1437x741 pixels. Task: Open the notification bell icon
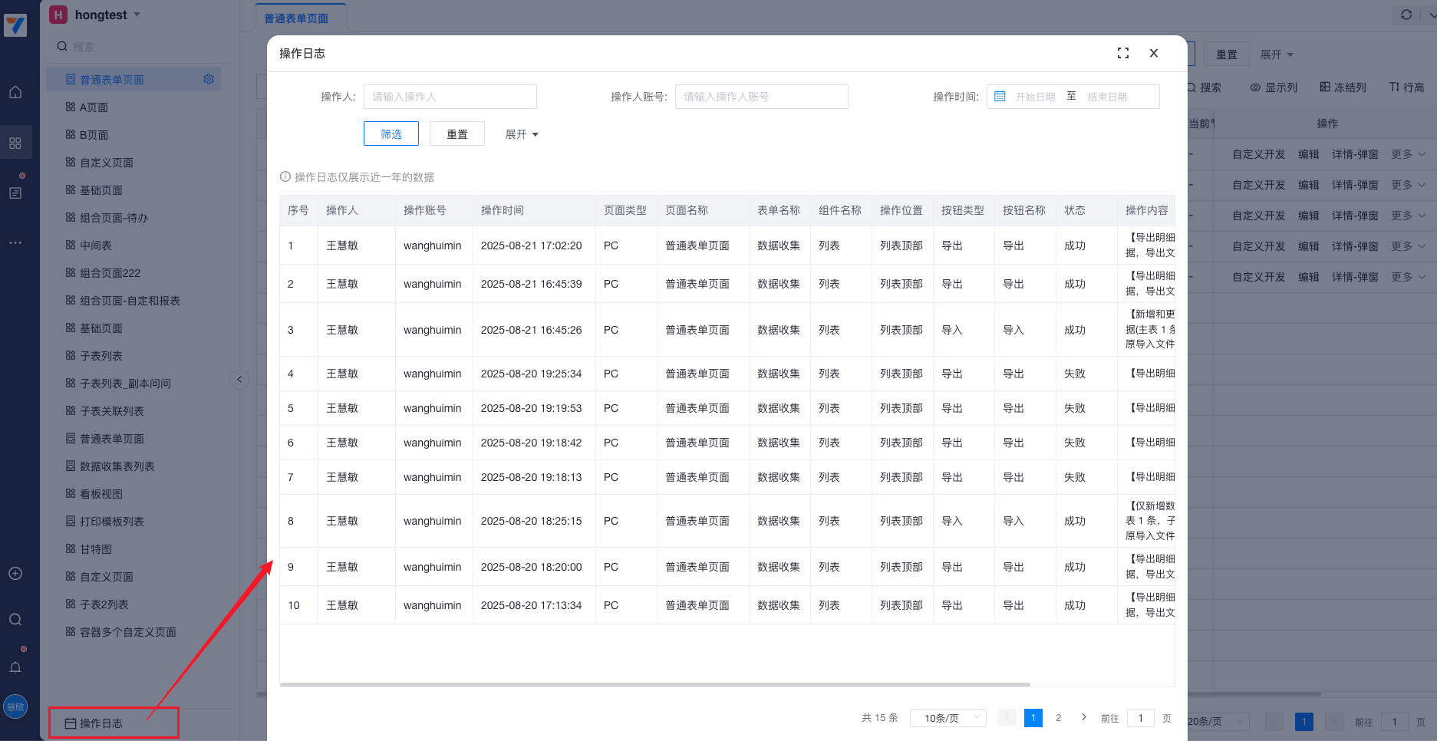point(15,667)
